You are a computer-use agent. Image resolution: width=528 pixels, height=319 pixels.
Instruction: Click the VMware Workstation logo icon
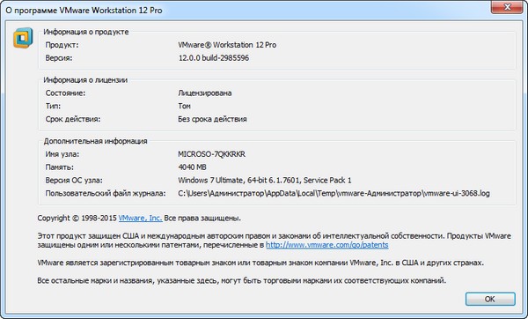click(23, 38)
